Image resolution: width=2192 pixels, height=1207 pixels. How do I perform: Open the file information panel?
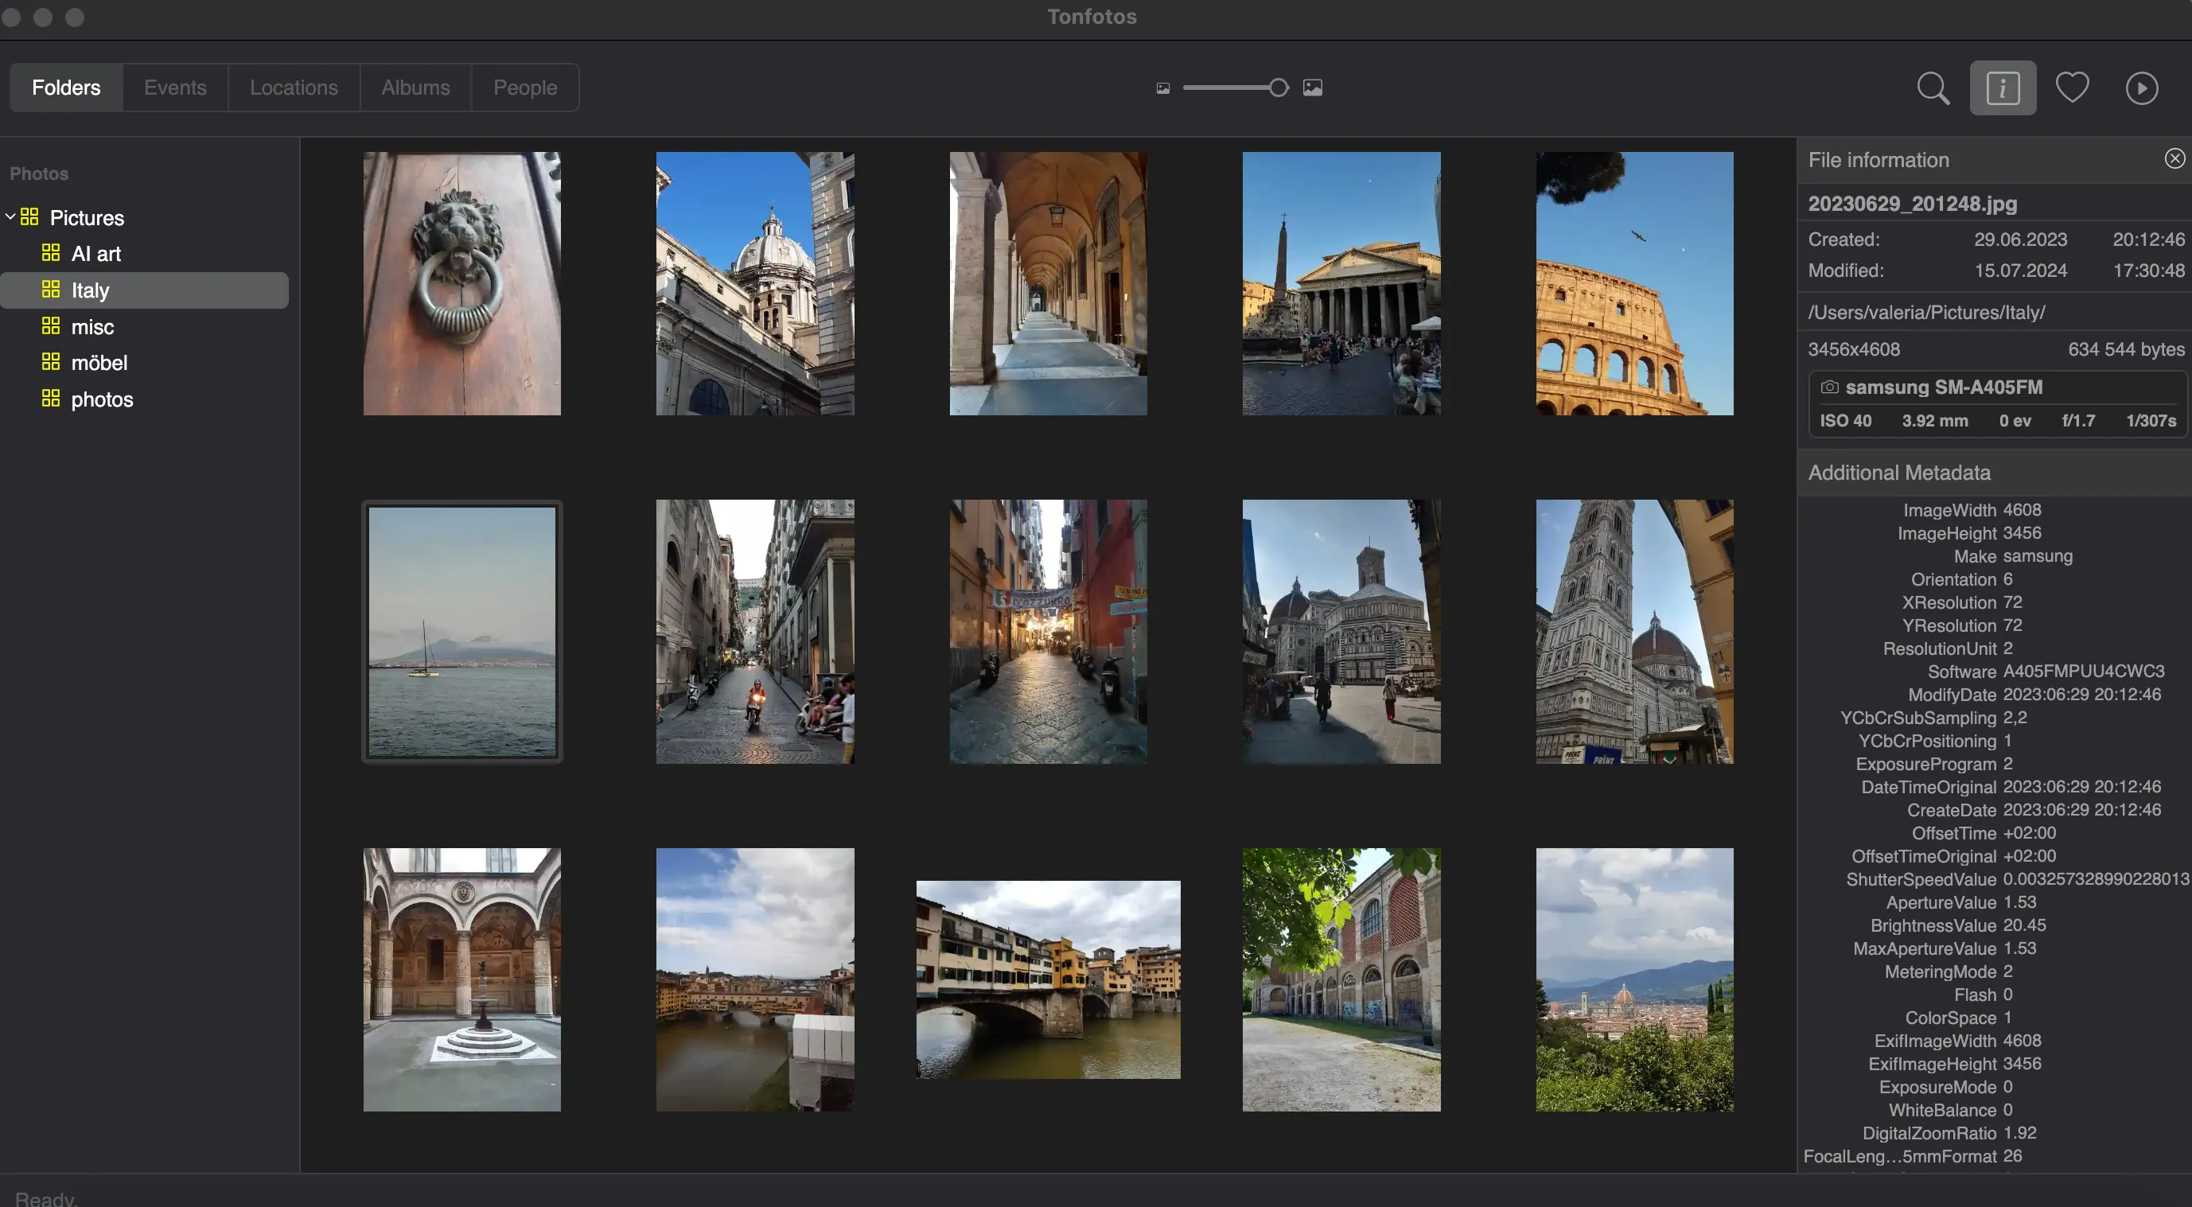[2002, 86]
